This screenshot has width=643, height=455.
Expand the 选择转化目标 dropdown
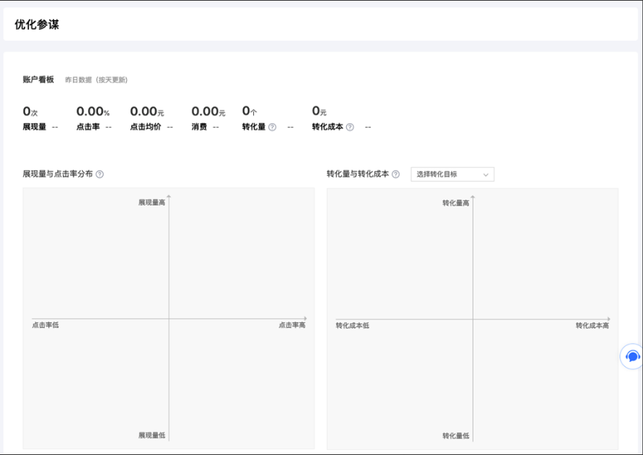(452, 175)
